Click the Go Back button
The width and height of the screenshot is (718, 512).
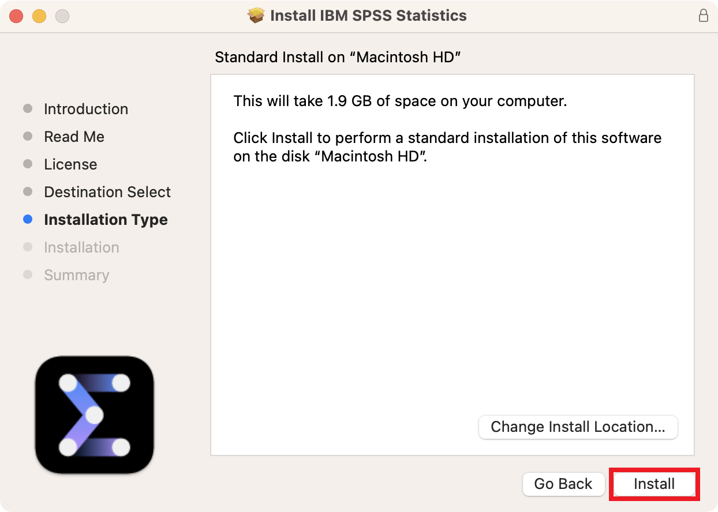[x=563, y=484]
